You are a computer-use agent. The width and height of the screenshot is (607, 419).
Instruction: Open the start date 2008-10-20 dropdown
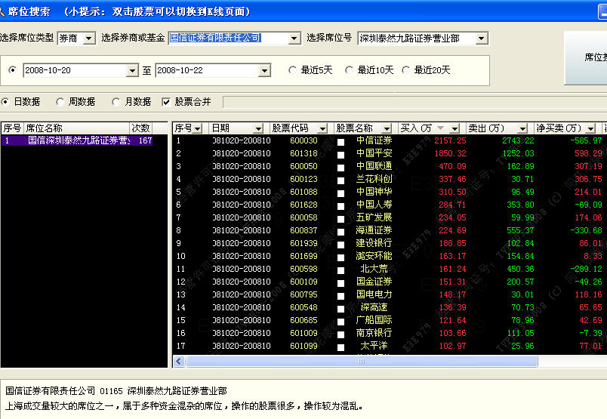click(x=133, y=70)
